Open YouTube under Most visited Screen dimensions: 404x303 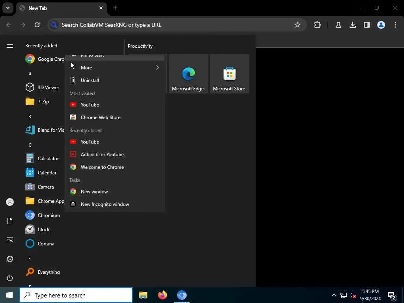[115, 105]
